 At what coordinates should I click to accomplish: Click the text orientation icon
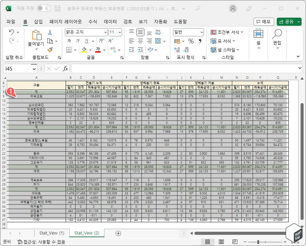tap(150, 50)
